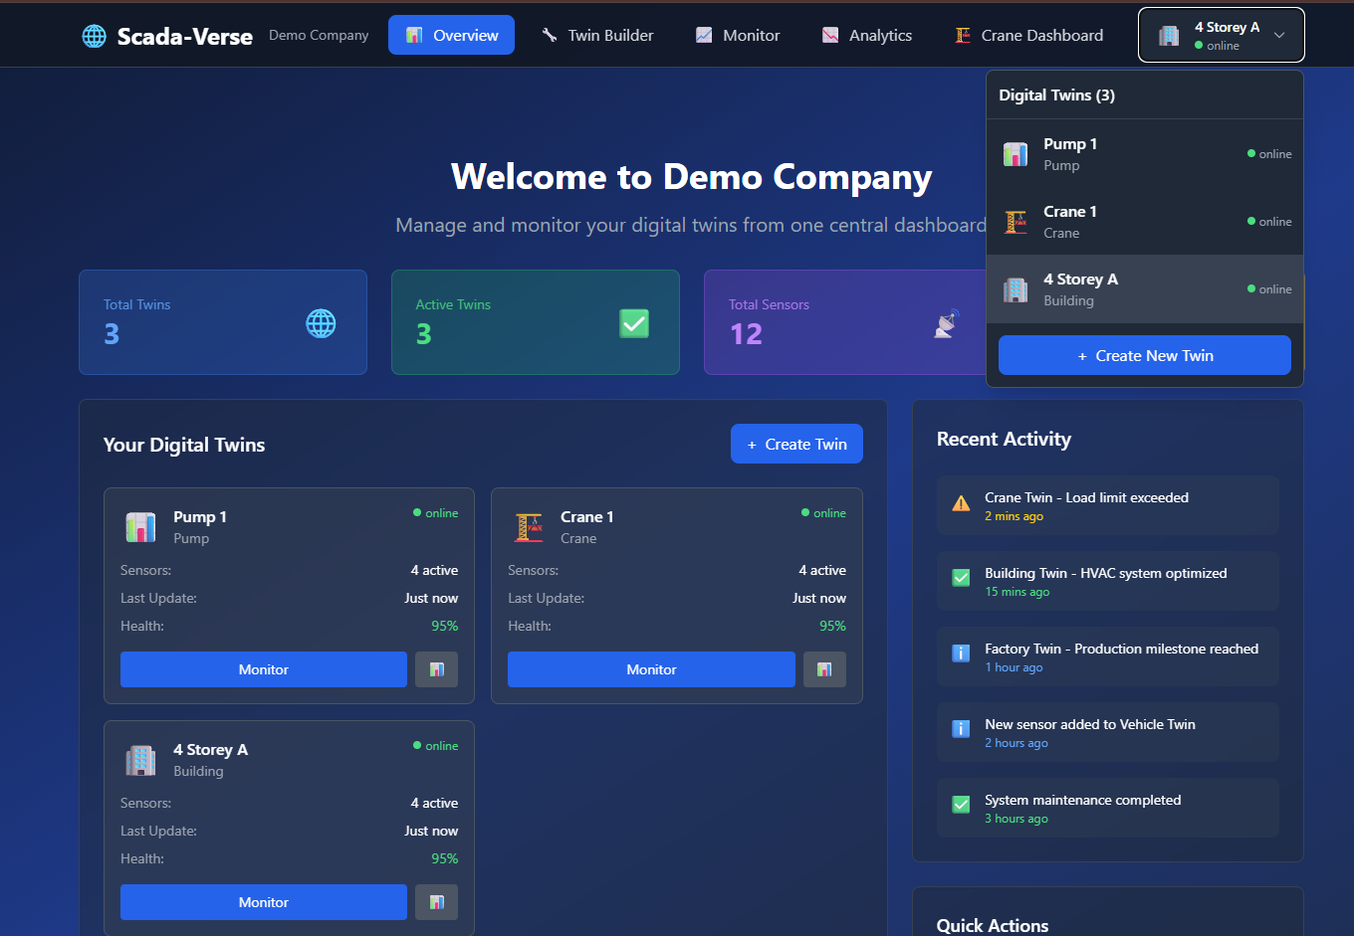Click the Scada-Verse globe logo icon
Screen dimensions: 1354x936
94,36
